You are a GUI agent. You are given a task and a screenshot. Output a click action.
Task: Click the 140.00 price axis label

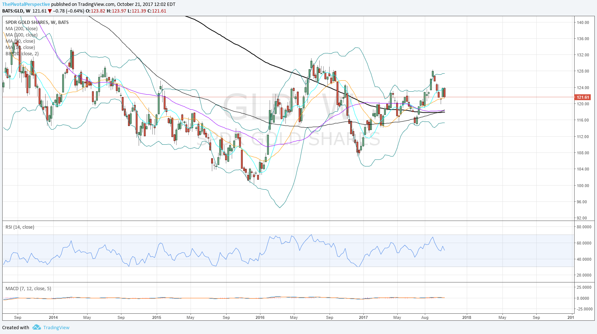pos(583,22)
